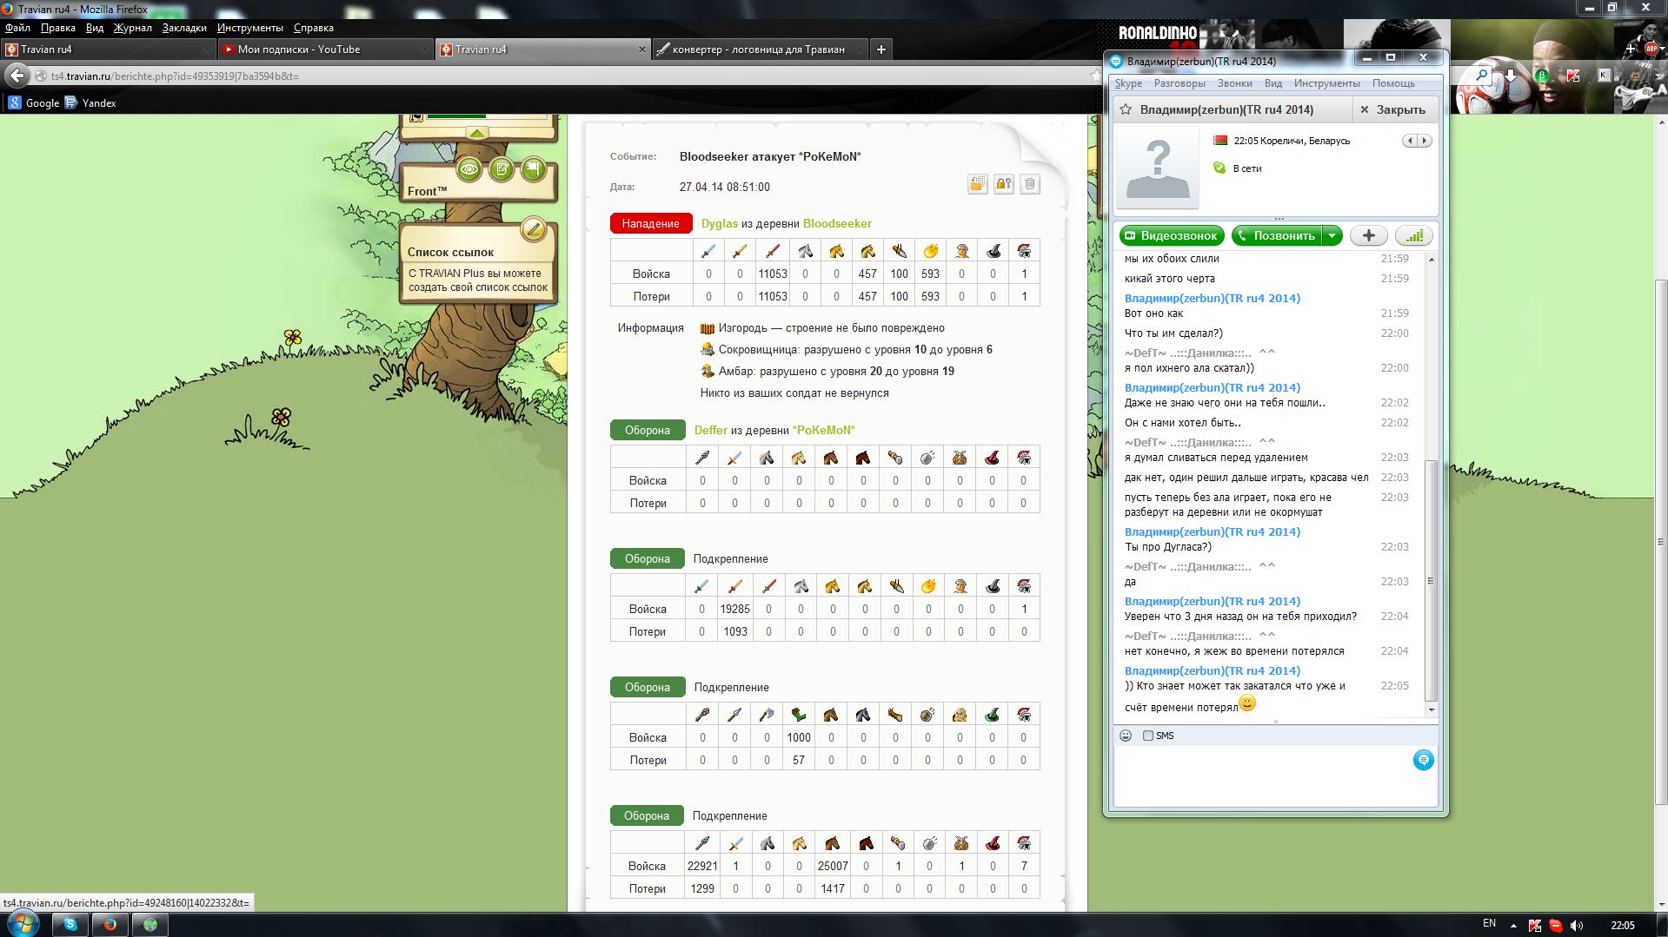Open a new Firefox tab with the plus button
This screenshot has width=1668, height=937.
point(881,49)
